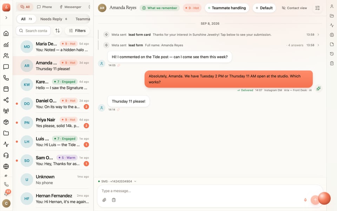Select the Needs Reply tab
Screen dimensions: 337x211
(54, 19)
